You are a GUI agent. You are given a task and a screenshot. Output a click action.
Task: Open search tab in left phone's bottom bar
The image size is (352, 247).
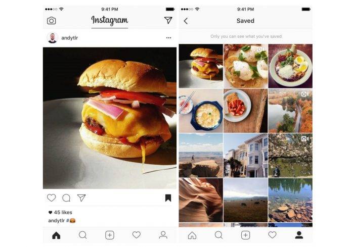(x=83, y=235)
